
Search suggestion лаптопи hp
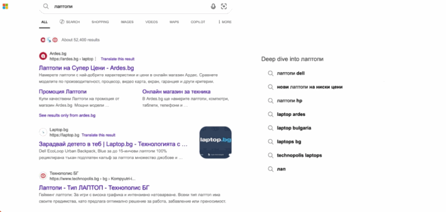click(x=289, y=101)
